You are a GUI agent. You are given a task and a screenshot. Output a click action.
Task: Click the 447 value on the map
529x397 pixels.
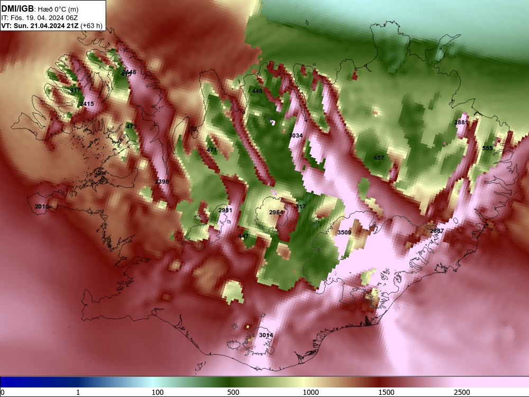[243, 236]
